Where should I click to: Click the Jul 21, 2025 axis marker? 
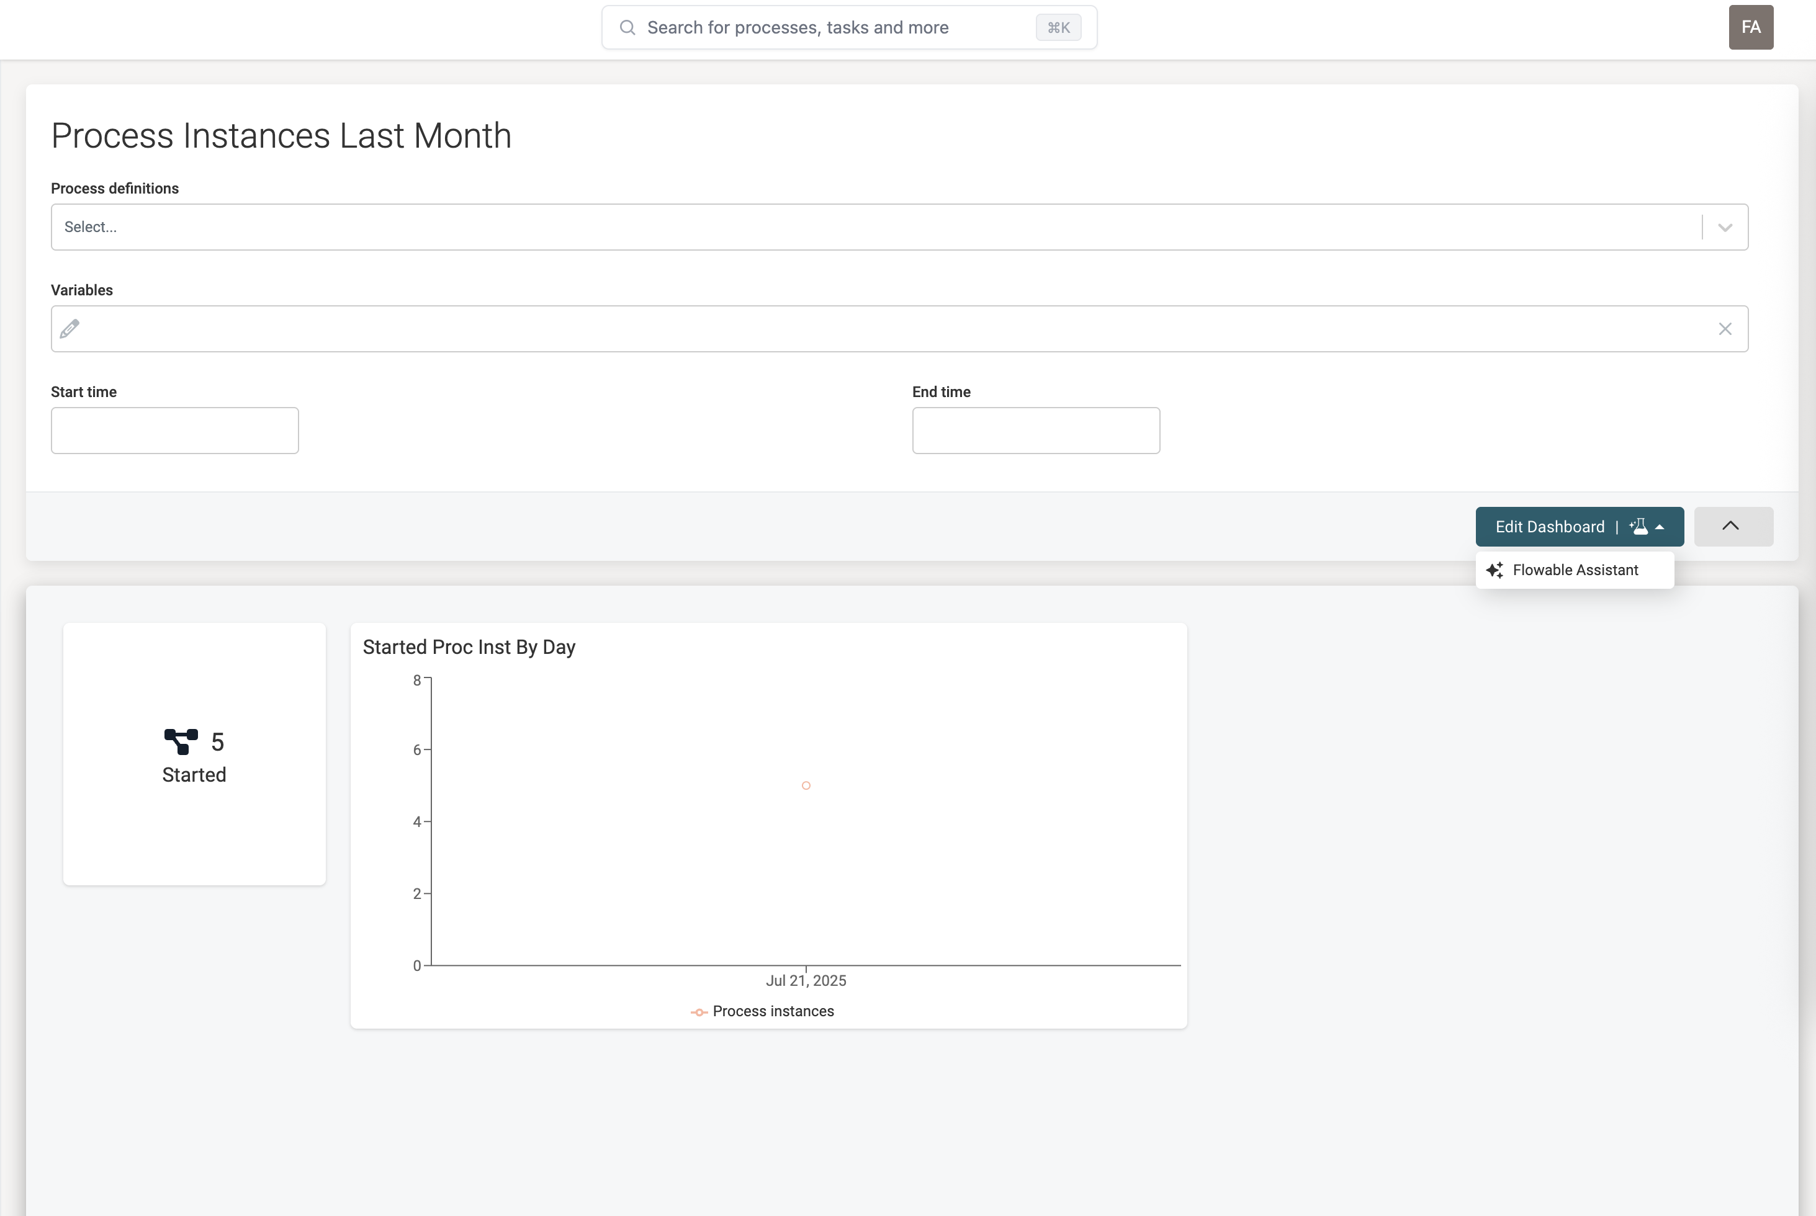click(x=806, y=980)
